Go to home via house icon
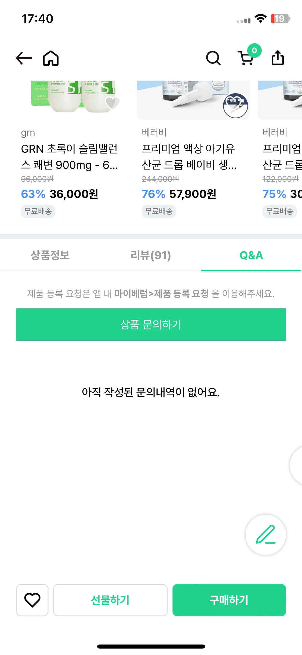This screenshot has width=302, height=655. [x=51, y=58]
